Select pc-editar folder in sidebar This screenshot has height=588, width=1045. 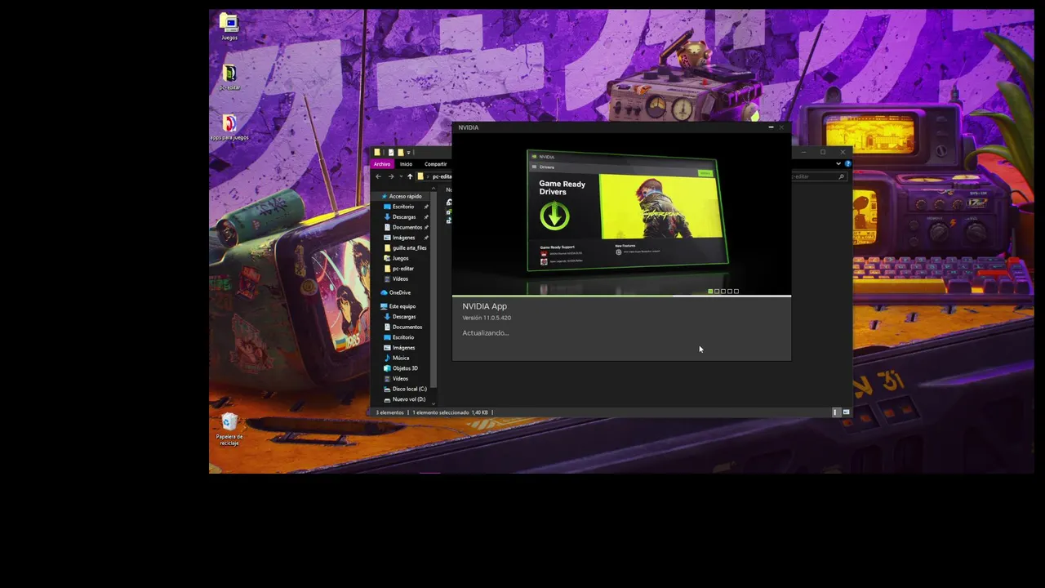click(402, 269)
